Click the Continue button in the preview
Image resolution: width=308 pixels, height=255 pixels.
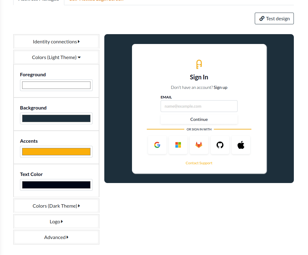pos(199,119)
